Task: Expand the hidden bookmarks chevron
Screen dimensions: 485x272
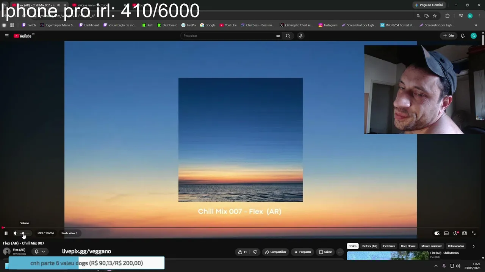Action: pyautogui.click(x=476, y=25)
